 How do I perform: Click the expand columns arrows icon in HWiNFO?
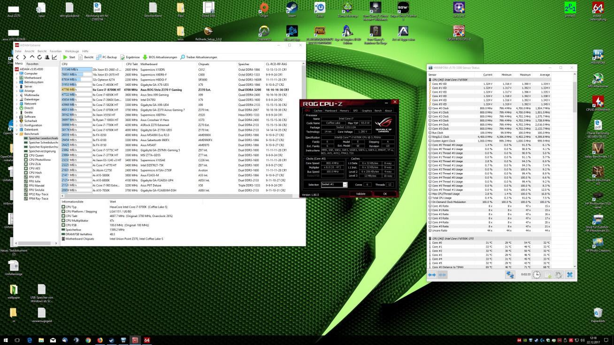click(432, 275)
